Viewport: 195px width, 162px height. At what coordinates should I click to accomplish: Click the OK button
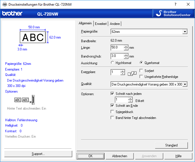(90, 156)
